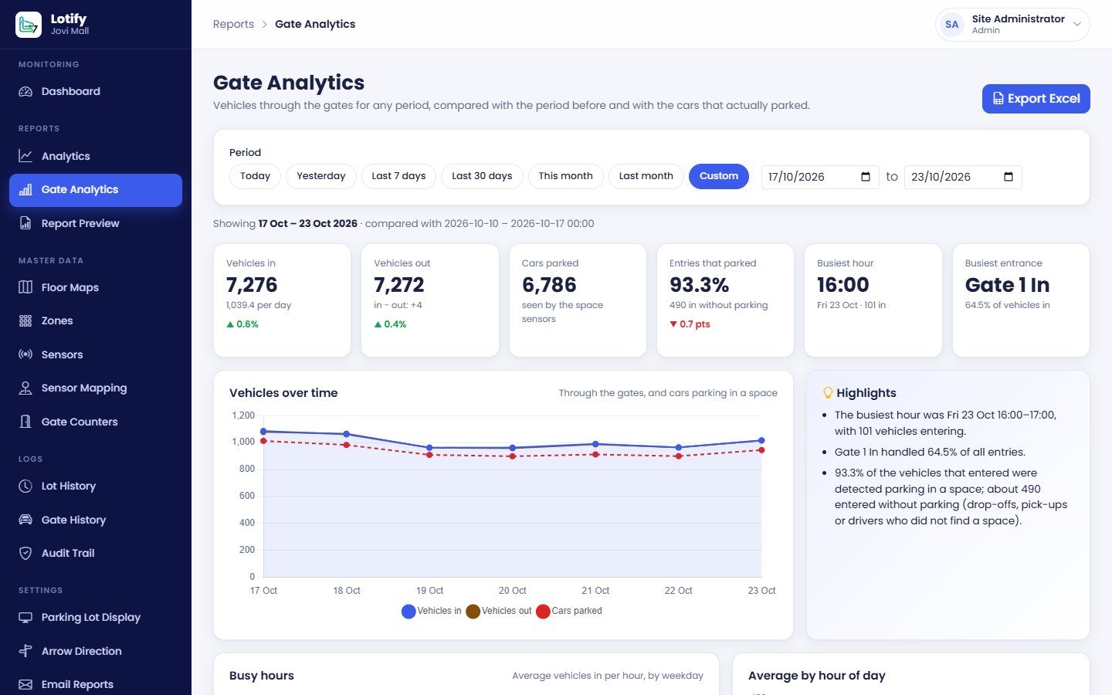The width and height of the screenshot is (1112, 695).
Task: Click the Lot History clock icon
Action: pyautogui.click(x=25, y=486)
